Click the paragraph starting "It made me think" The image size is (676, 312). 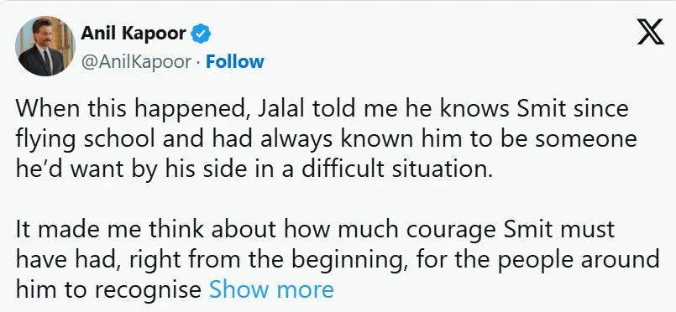click(x=338, y=259)
